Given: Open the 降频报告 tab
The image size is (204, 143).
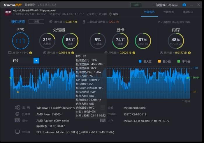Looking at the screenshot, I should [188, 12].
